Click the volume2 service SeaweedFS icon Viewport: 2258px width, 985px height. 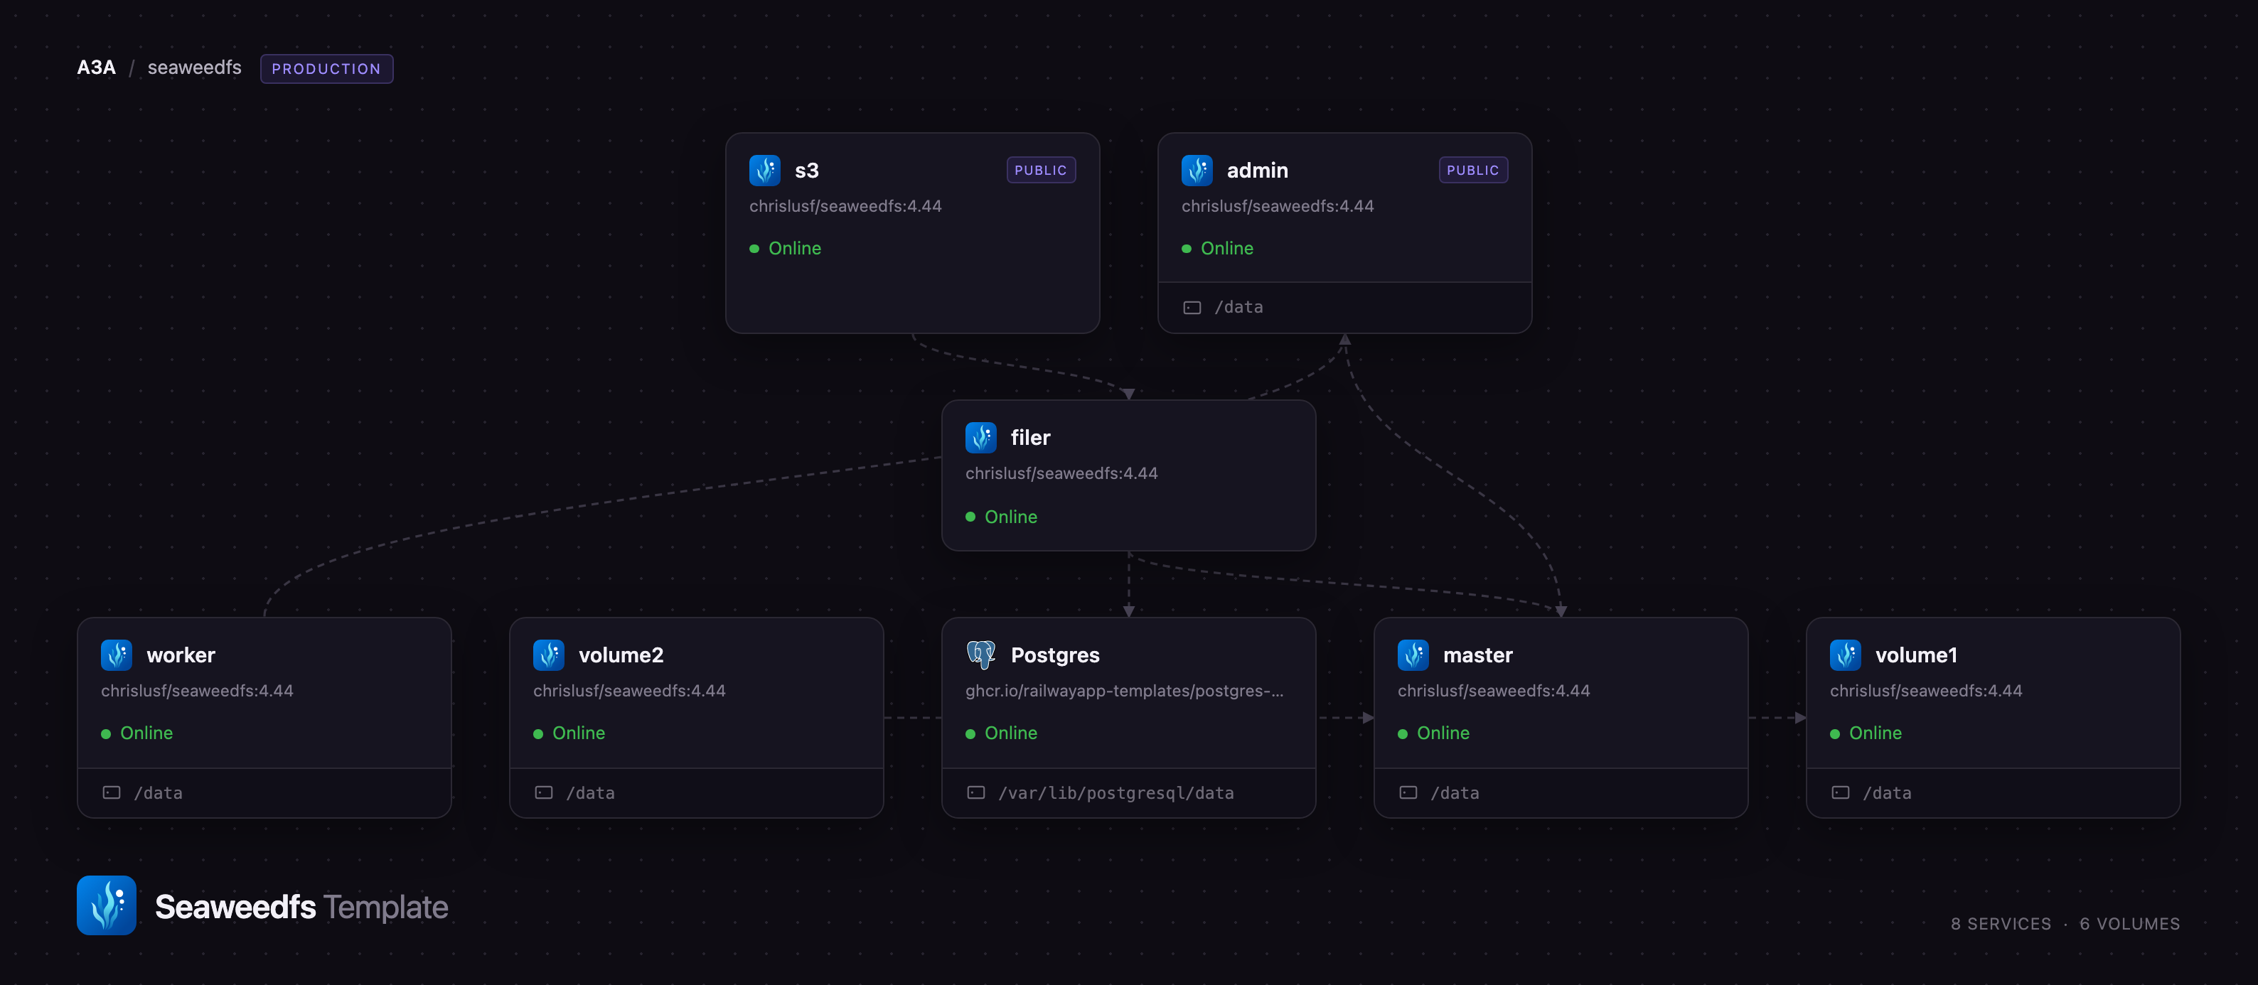click(549, 655)
